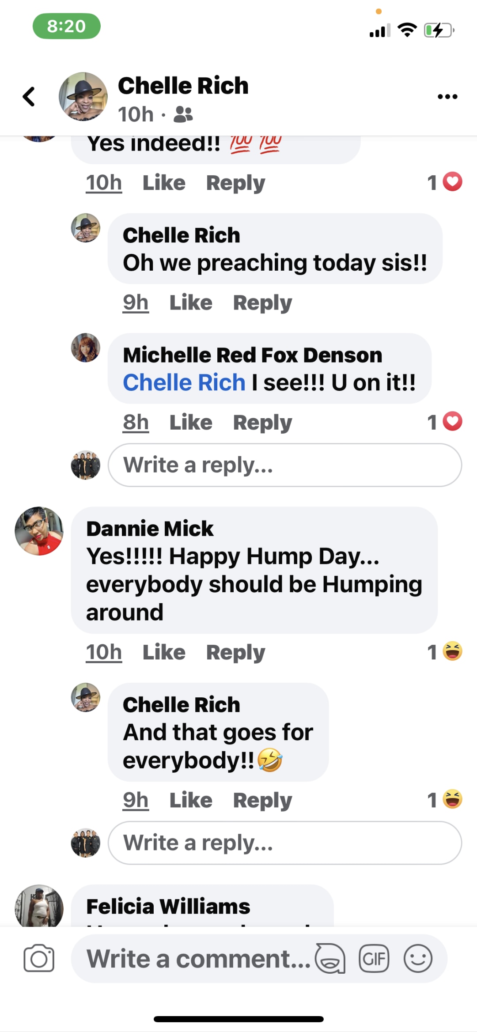Tap the camera icon in comment bar
The height and width of the screenshot is (1032, 477).
coord(39,958)
